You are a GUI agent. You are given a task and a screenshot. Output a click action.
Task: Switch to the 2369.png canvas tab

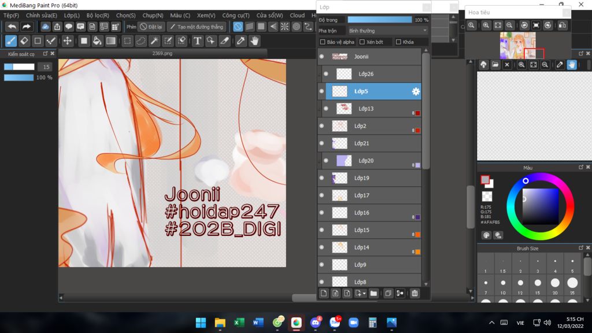[x=162, y=53]
